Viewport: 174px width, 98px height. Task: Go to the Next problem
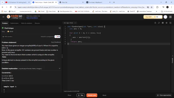[104, 95]
